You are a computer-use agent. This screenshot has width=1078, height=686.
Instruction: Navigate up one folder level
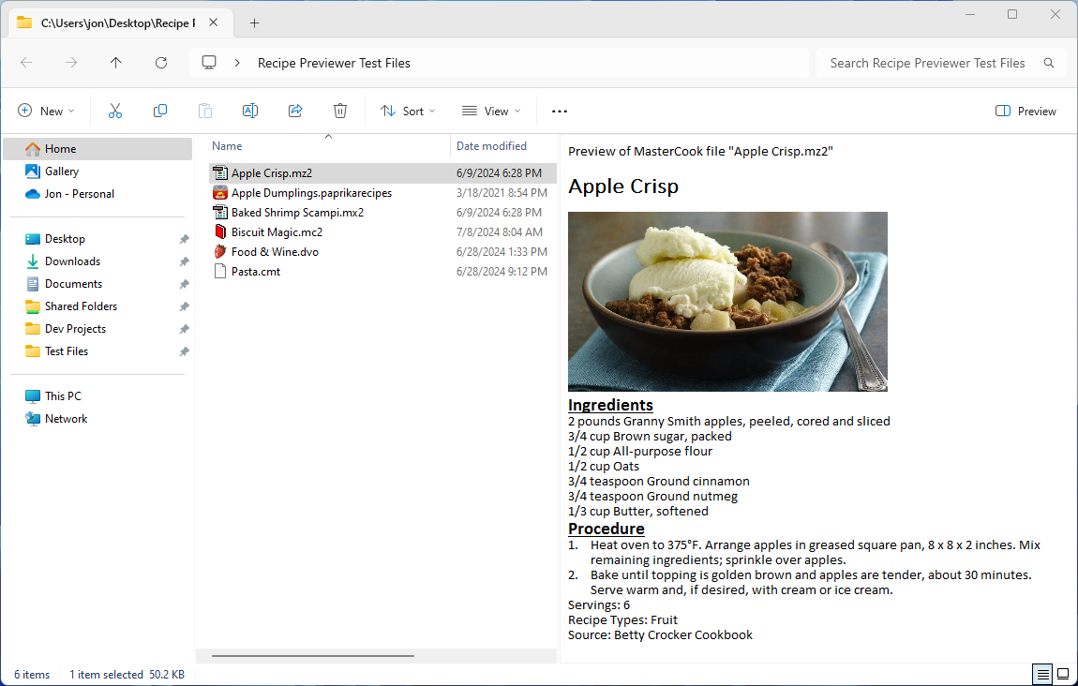click(115, 63)
